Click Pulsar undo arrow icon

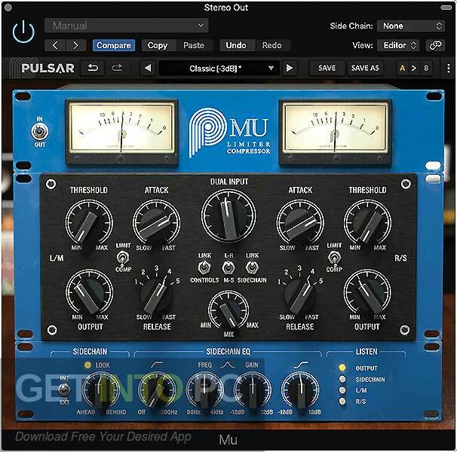pos(93,68)
